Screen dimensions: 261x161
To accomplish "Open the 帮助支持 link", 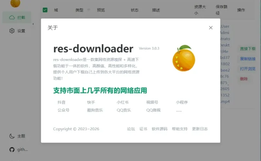I will (x=180, y=129).
